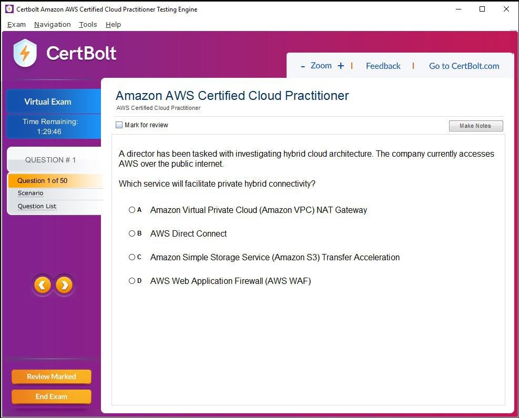Zoom in with the plus sign

click(341, 66)
